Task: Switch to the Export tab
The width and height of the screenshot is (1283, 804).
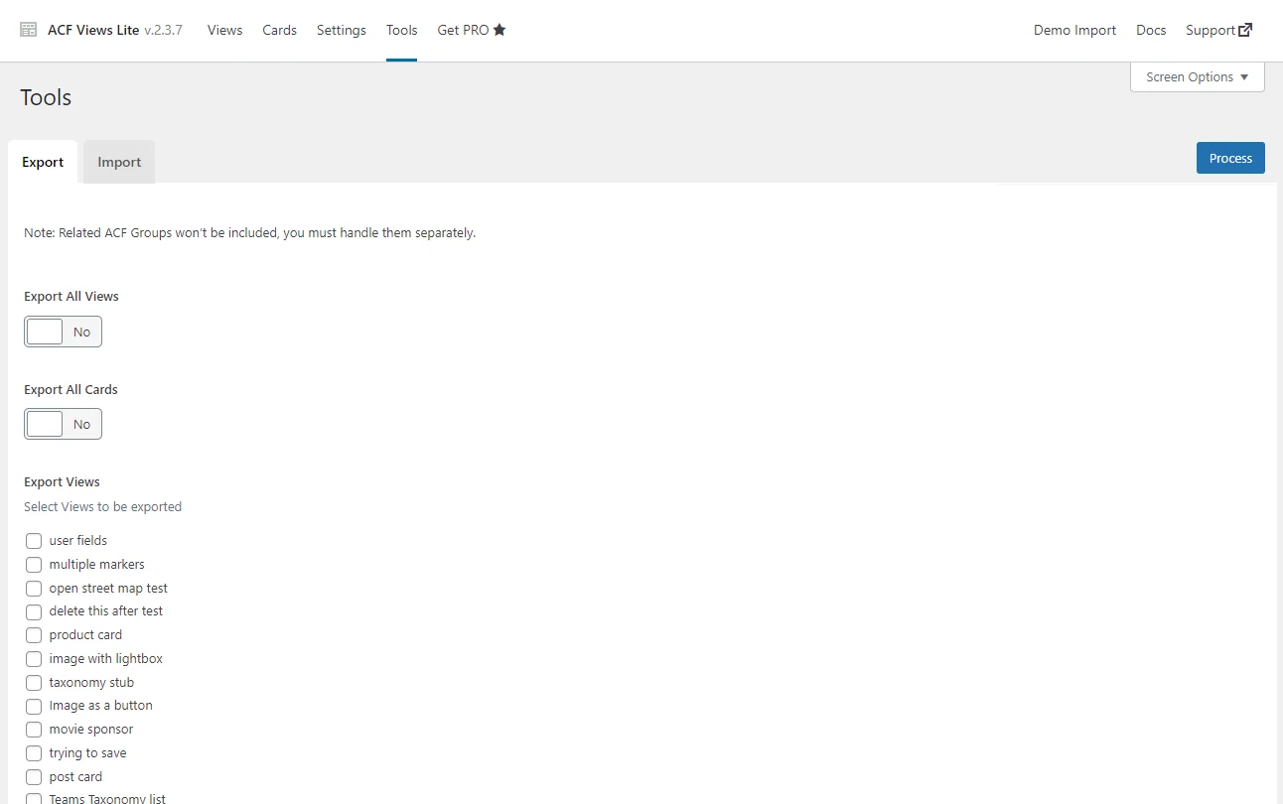Action: coord(43,162)
